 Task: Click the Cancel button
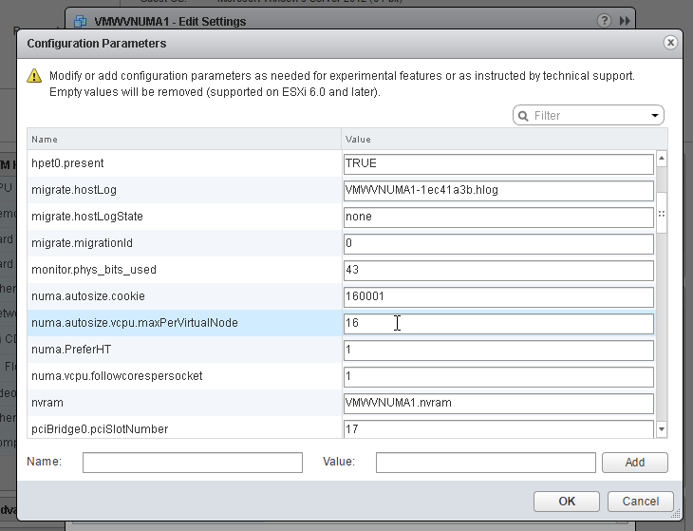coord(641,502)
